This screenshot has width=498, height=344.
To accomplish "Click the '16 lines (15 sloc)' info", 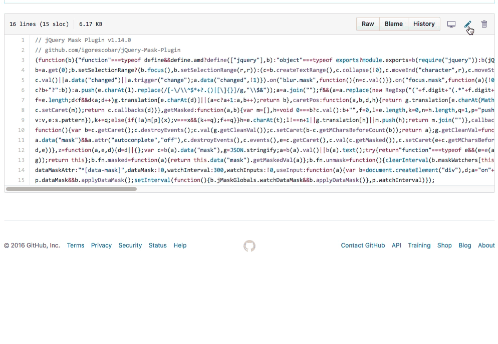I will click(39, 24).
